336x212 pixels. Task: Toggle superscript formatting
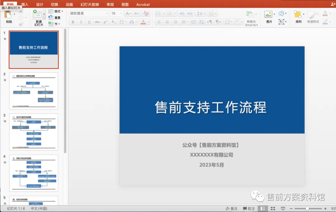(x=105, y=22)
